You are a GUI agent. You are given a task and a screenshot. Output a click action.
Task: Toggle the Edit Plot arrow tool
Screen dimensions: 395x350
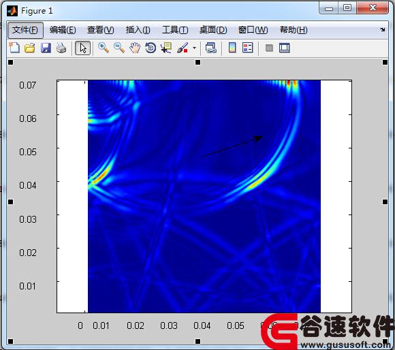coord(83,48)
